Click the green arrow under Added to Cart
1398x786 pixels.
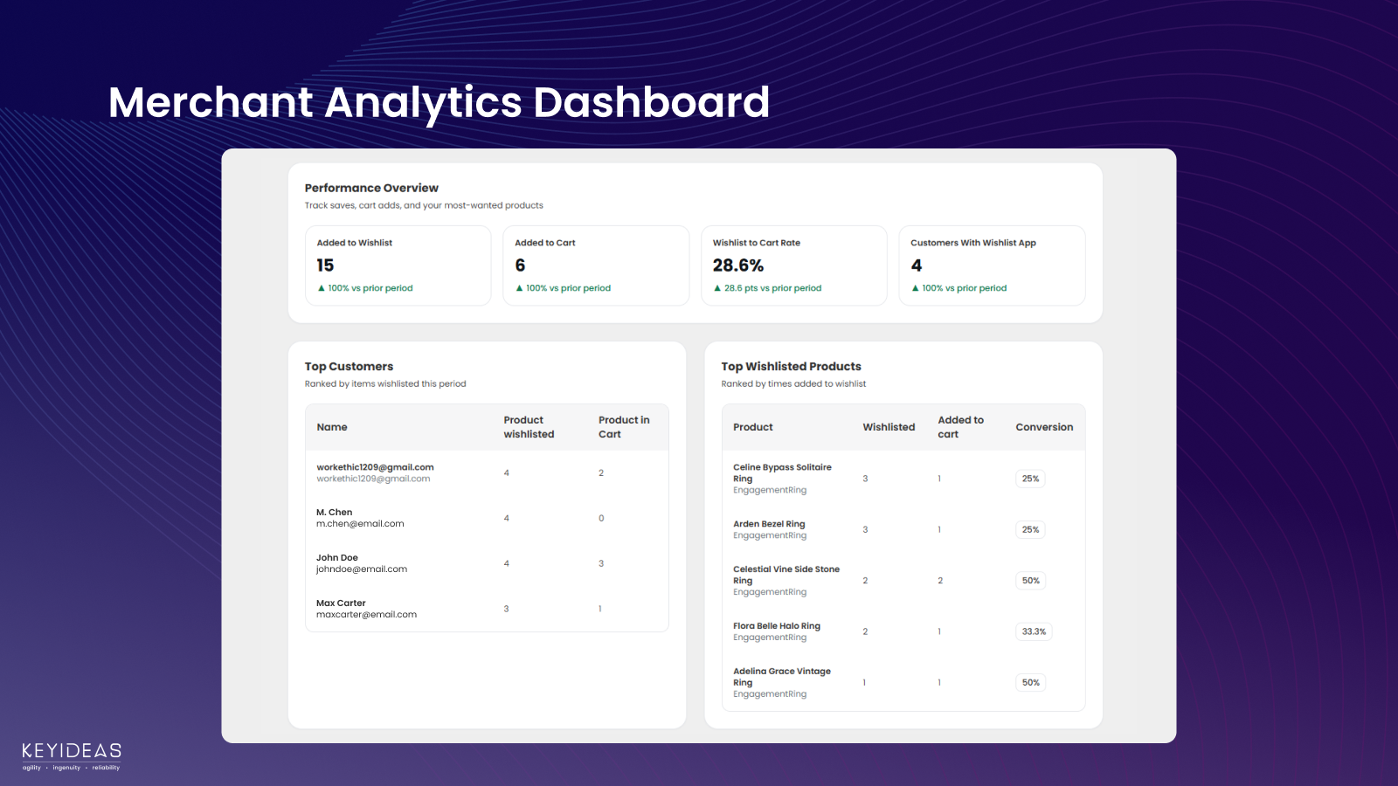(x=519, y=288)
